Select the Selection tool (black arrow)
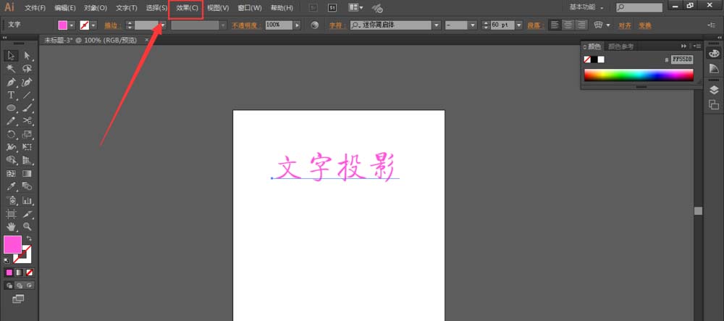The width and height of the screenshot is (724, 321). pyautogui.click(x=11, y=56)
